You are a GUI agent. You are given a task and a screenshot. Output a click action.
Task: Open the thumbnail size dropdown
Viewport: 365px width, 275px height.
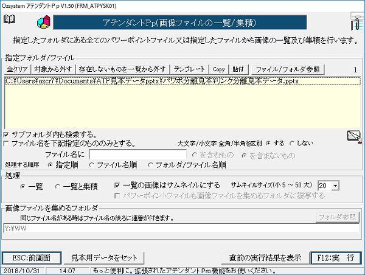tap(335, 186)
